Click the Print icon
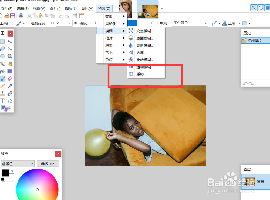 [x=21, y=16]
